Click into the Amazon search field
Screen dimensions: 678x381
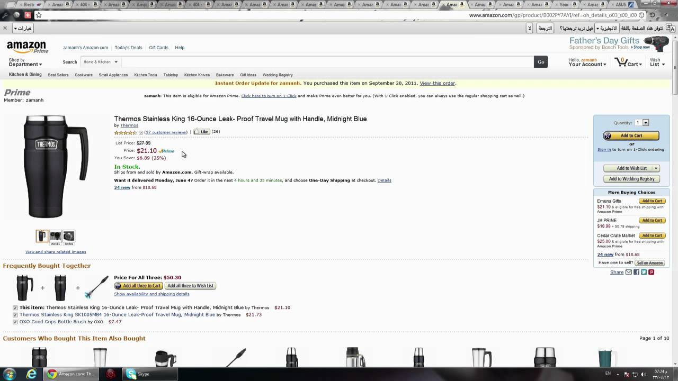pos(327,62)
